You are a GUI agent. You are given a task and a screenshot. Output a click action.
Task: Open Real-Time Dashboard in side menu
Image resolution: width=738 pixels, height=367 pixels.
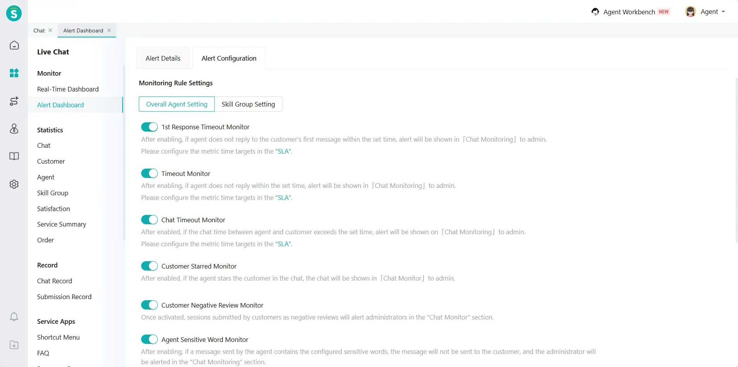coord(68,89)
